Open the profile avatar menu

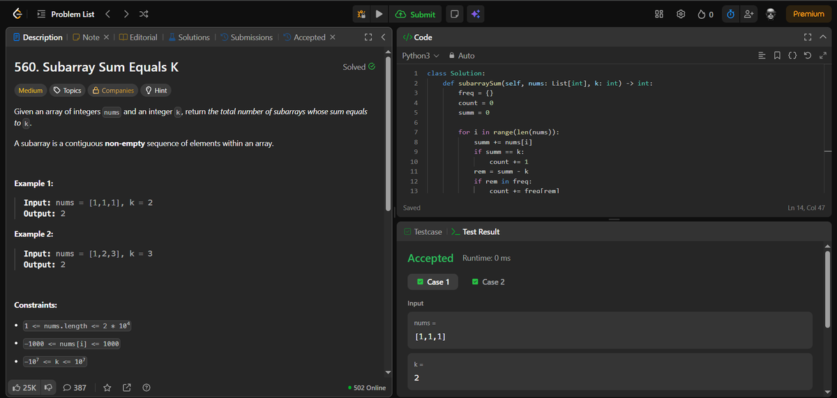(771, 14)
